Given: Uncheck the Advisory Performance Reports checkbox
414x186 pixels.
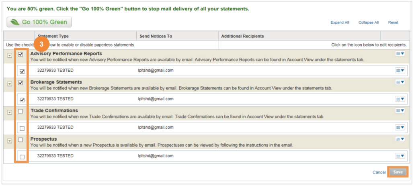Looking at the screenshot, I should point(20,55).
